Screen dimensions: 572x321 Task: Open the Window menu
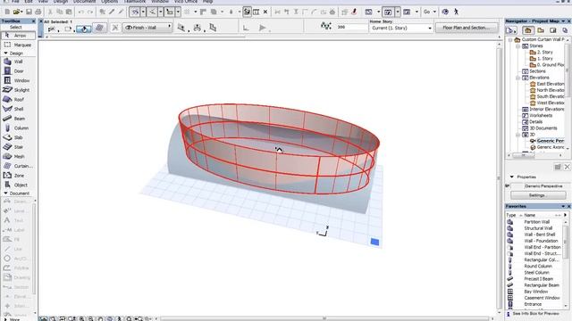[x=160, y=2]
